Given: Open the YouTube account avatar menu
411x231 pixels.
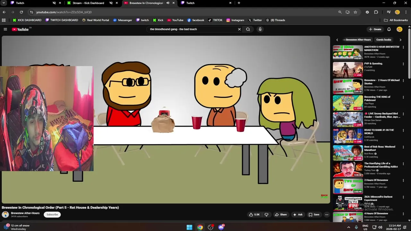Looking at the screenshot, I should tap(399, 29).
